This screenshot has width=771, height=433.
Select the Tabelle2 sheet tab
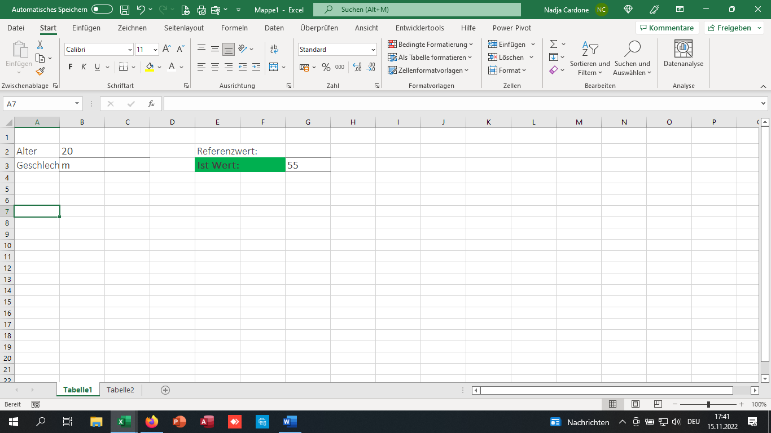click(x=120, y=390)
